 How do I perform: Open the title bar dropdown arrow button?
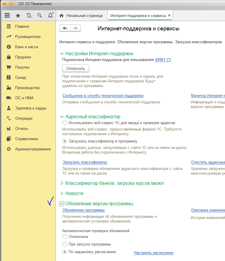click(11, 4)
